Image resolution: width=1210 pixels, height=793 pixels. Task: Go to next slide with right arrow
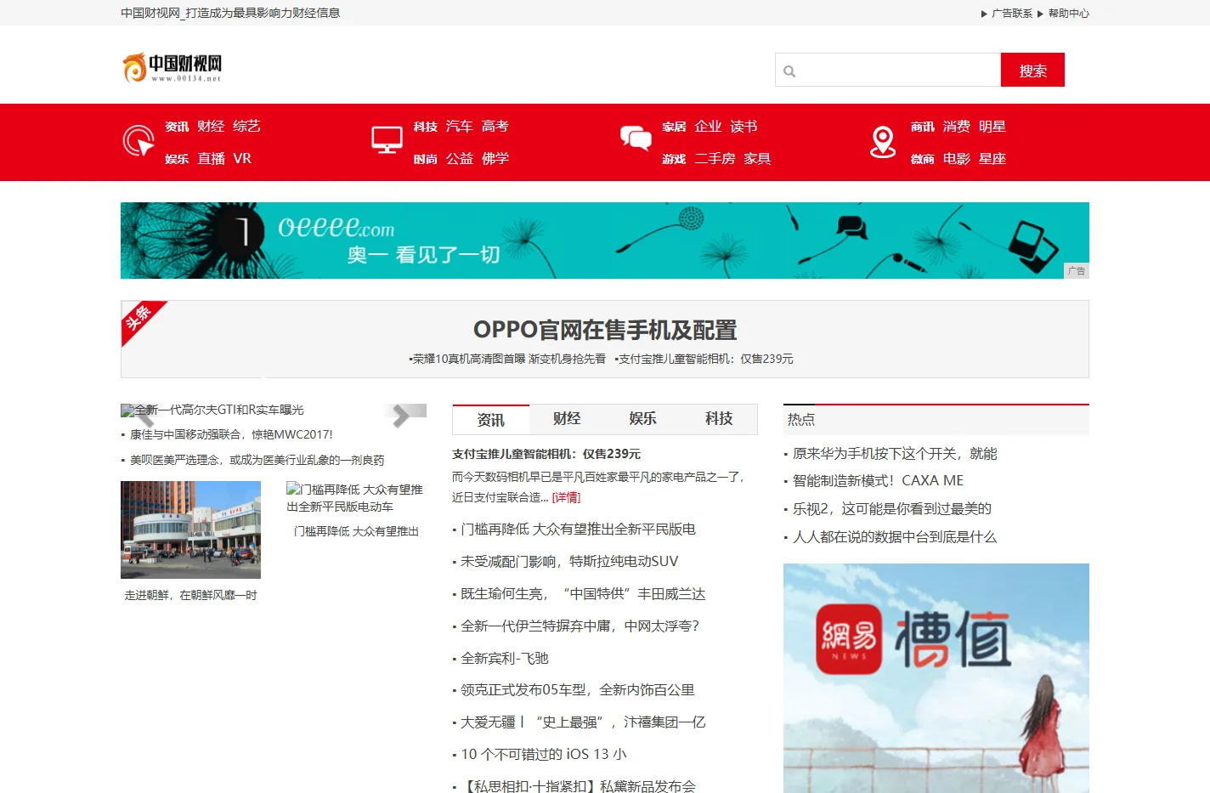[401, 416]
